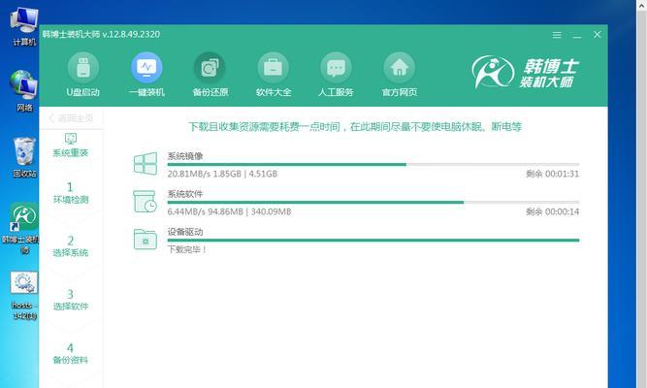This screenshot has width=647, height=388.
Task: Click the 系统镜像 label
Action: click(x=185, y=156)
